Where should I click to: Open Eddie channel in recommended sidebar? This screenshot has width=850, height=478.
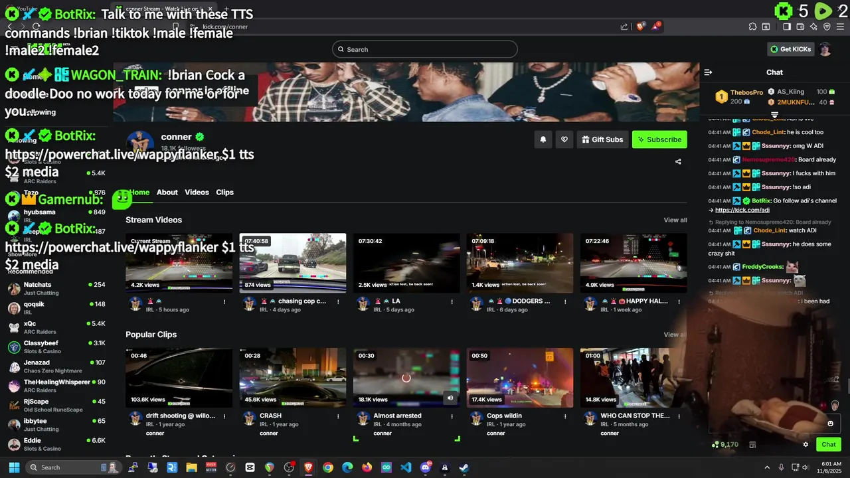click(x=56, y=444)
